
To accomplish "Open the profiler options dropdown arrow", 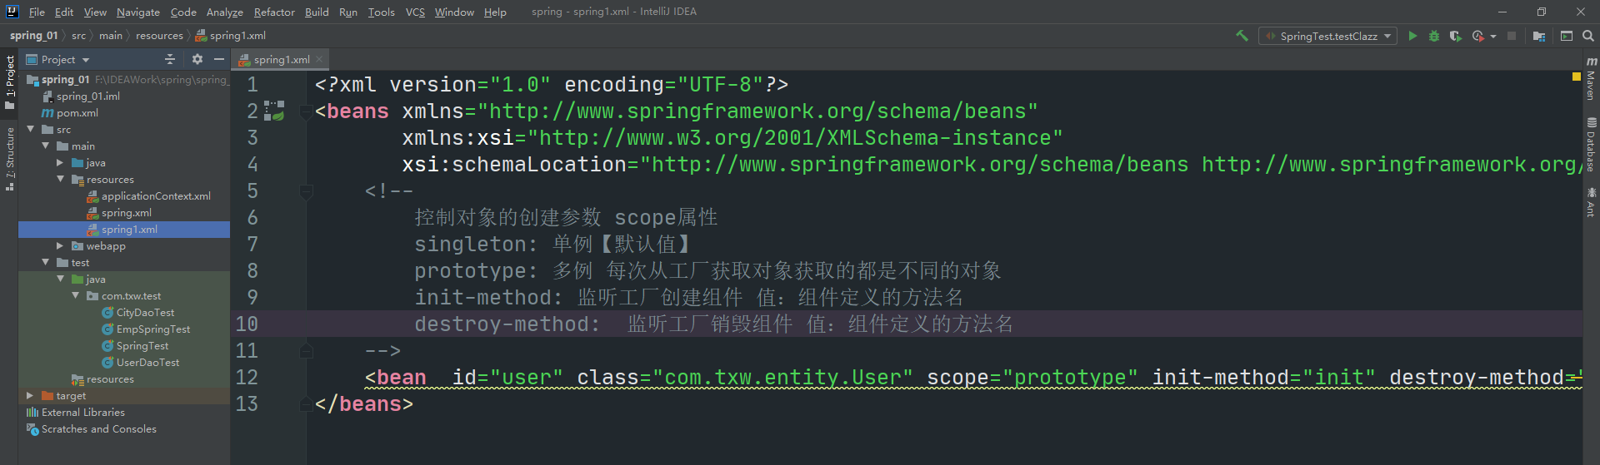I will click(1493, 37).
